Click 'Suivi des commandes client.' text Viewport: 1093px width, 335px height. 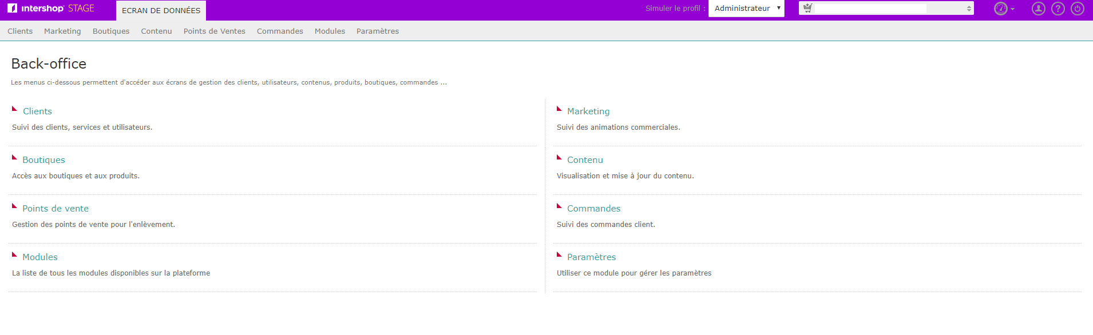(x=606, y=225)
